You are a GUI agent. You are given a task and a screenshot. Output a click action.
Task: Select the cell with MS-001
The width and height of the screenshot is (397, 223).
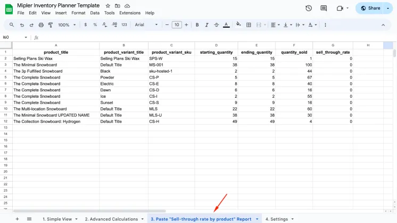pos(171,65)
